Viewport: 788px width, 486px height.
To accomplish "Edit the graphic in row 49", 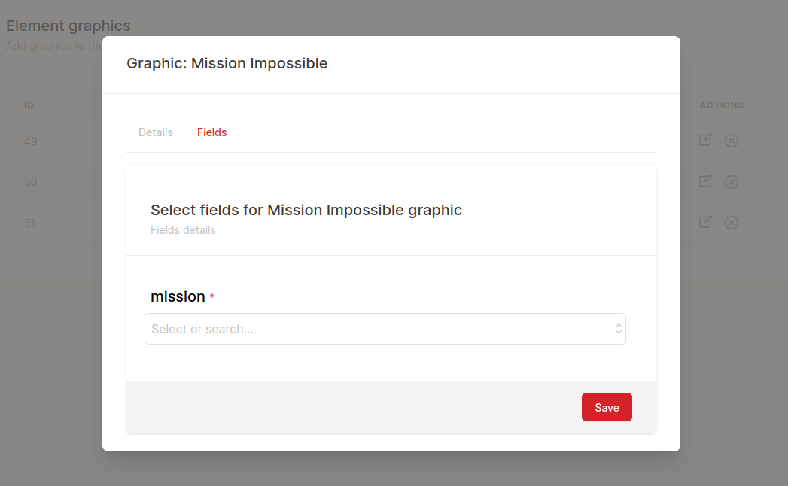I will [x=705, y=140].
